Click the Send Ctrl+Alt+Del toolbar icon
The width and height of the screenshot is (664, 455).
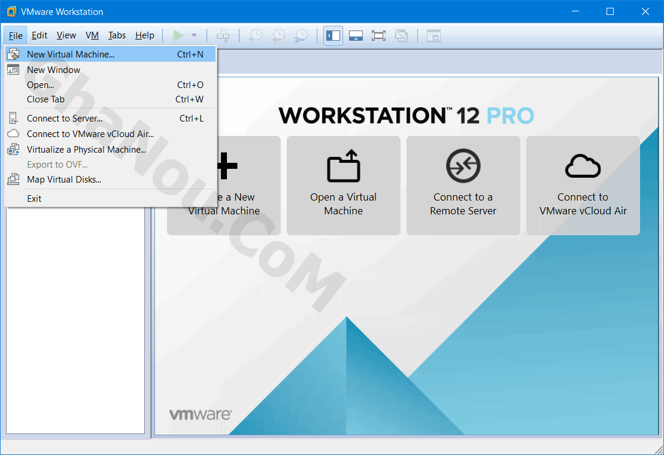[223, 35]
